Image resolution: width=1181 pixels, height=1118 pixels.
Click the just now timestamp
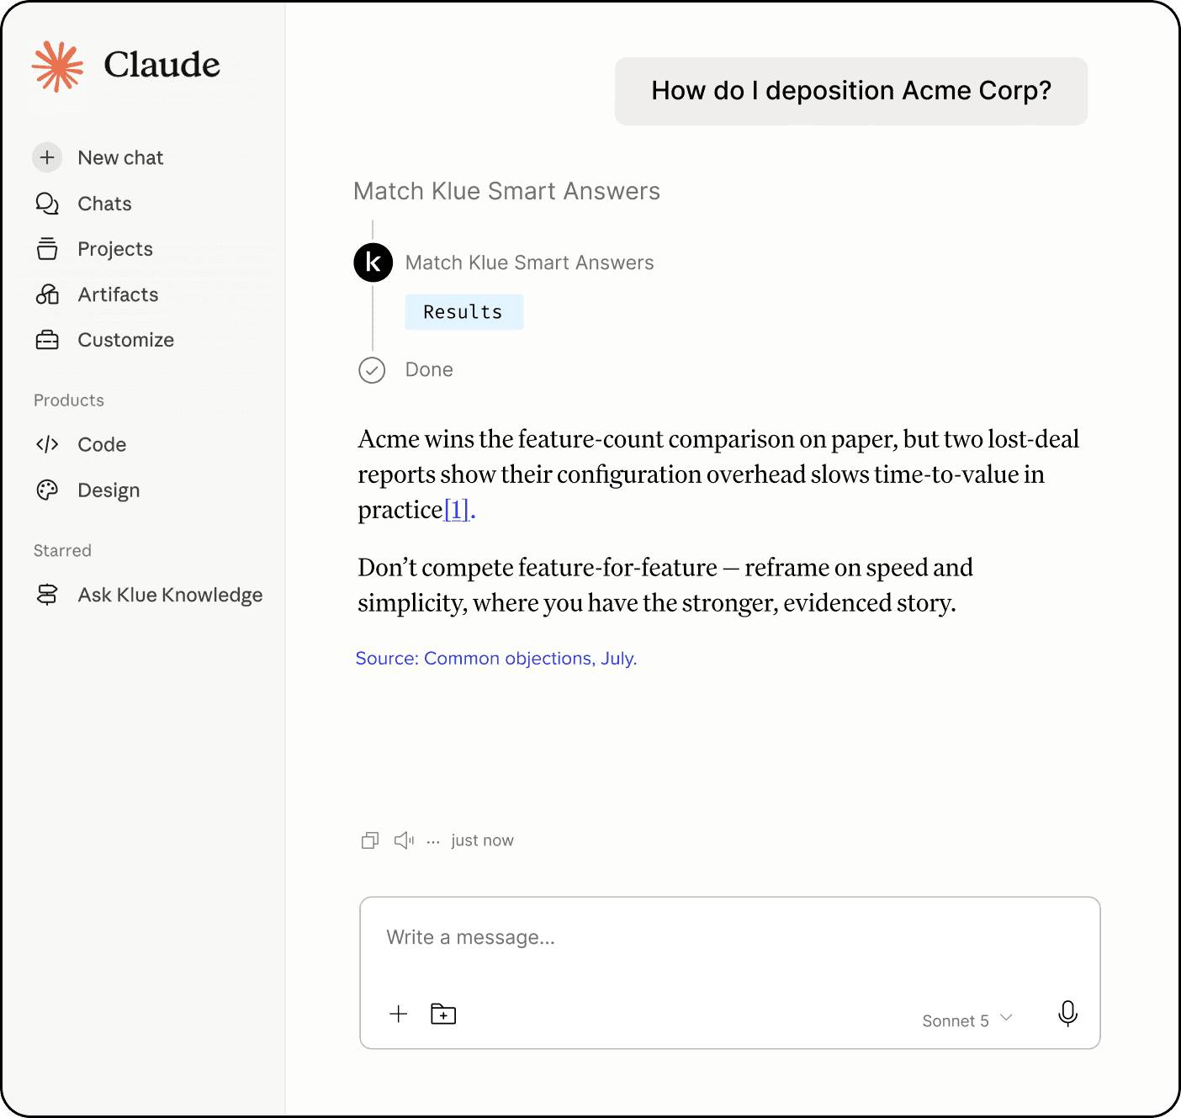[482, 840]
